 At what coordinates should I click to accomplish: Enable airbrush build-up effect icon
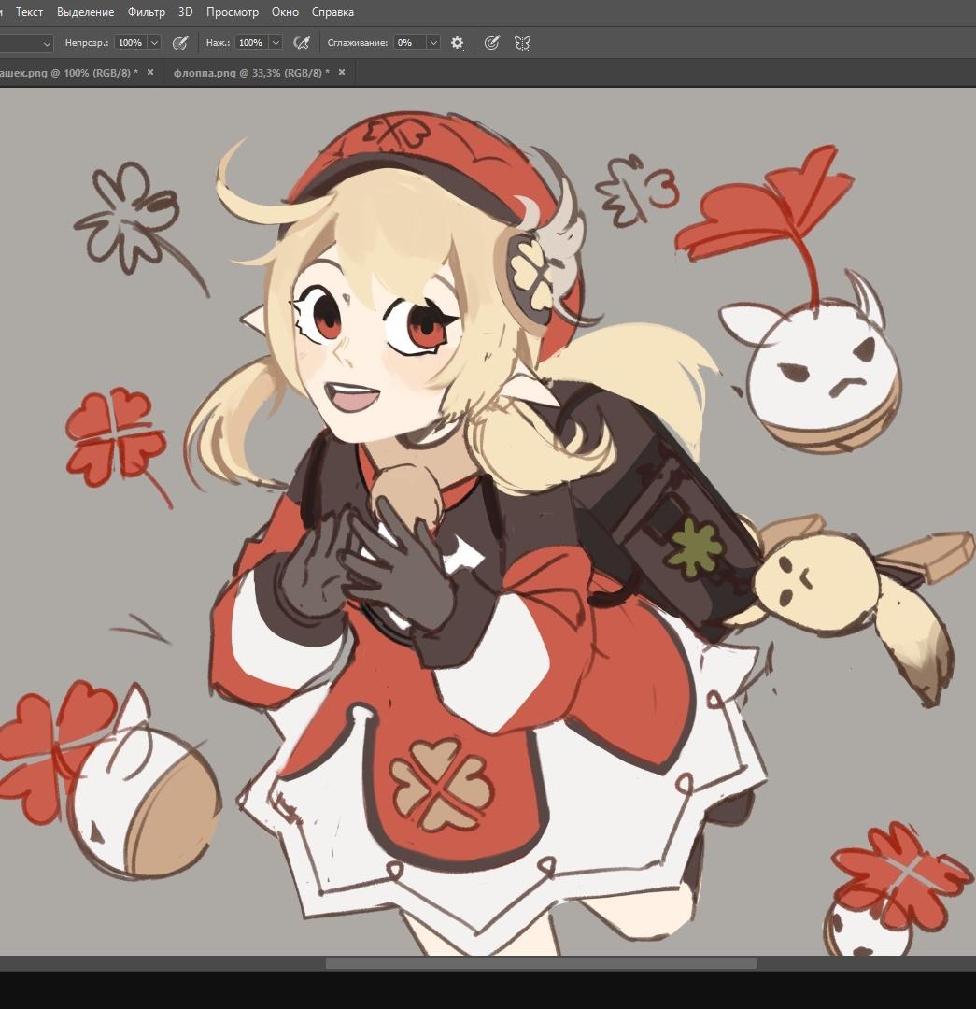[x=301, y=43]
